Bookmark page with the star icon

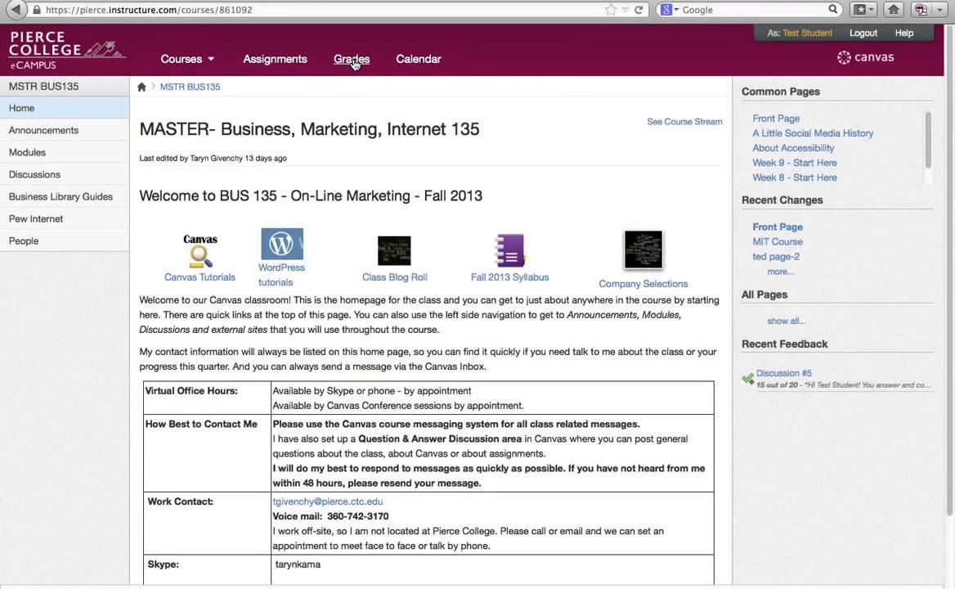pos(611,10)
